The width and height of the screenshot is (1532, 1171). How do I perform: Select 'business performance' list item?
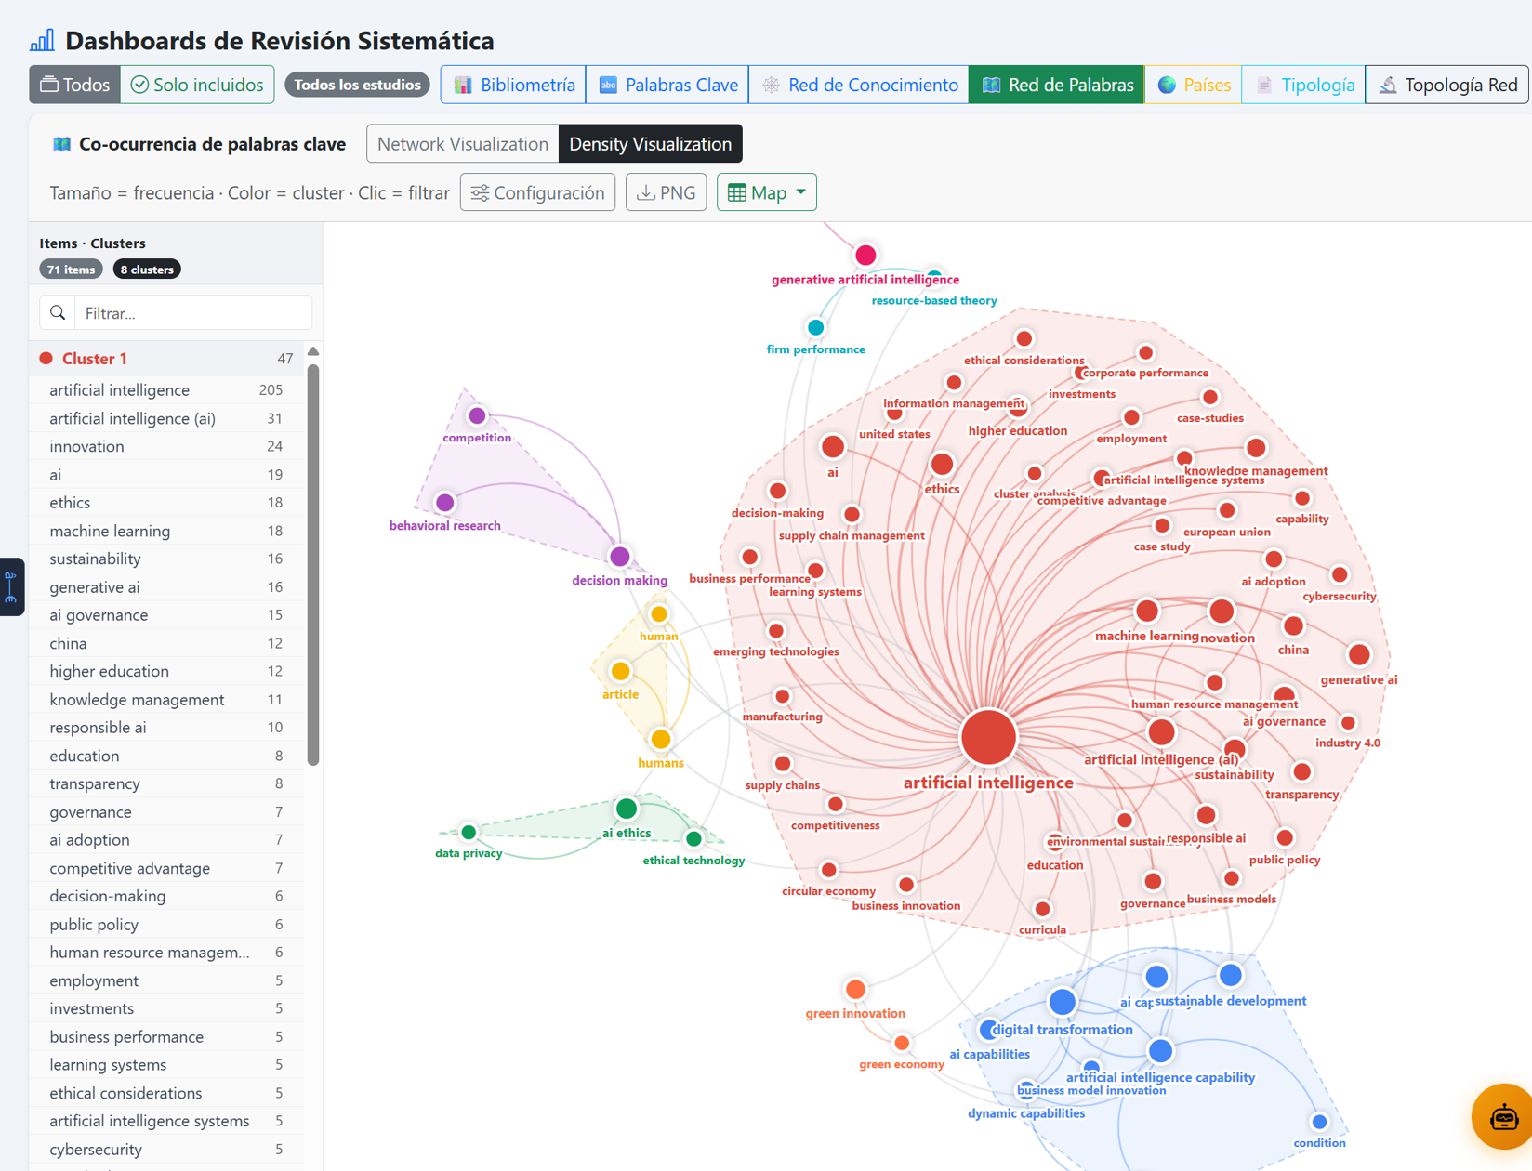[167, 1037]
